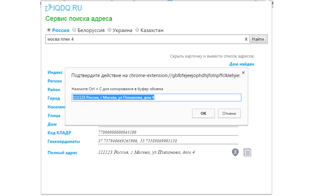Click the geocoordinates value 37.7579...

point(137,141)
